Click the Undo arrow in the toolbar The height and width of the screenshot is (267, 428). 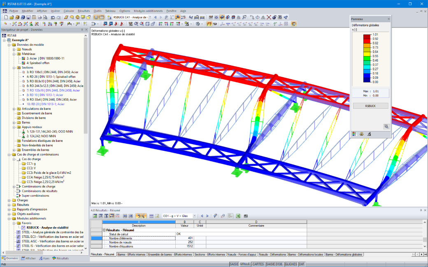click(53, 17)
